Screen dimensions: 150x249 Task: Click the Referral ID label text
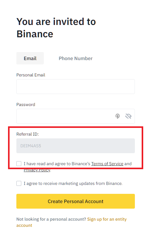[x=27, y=134]
